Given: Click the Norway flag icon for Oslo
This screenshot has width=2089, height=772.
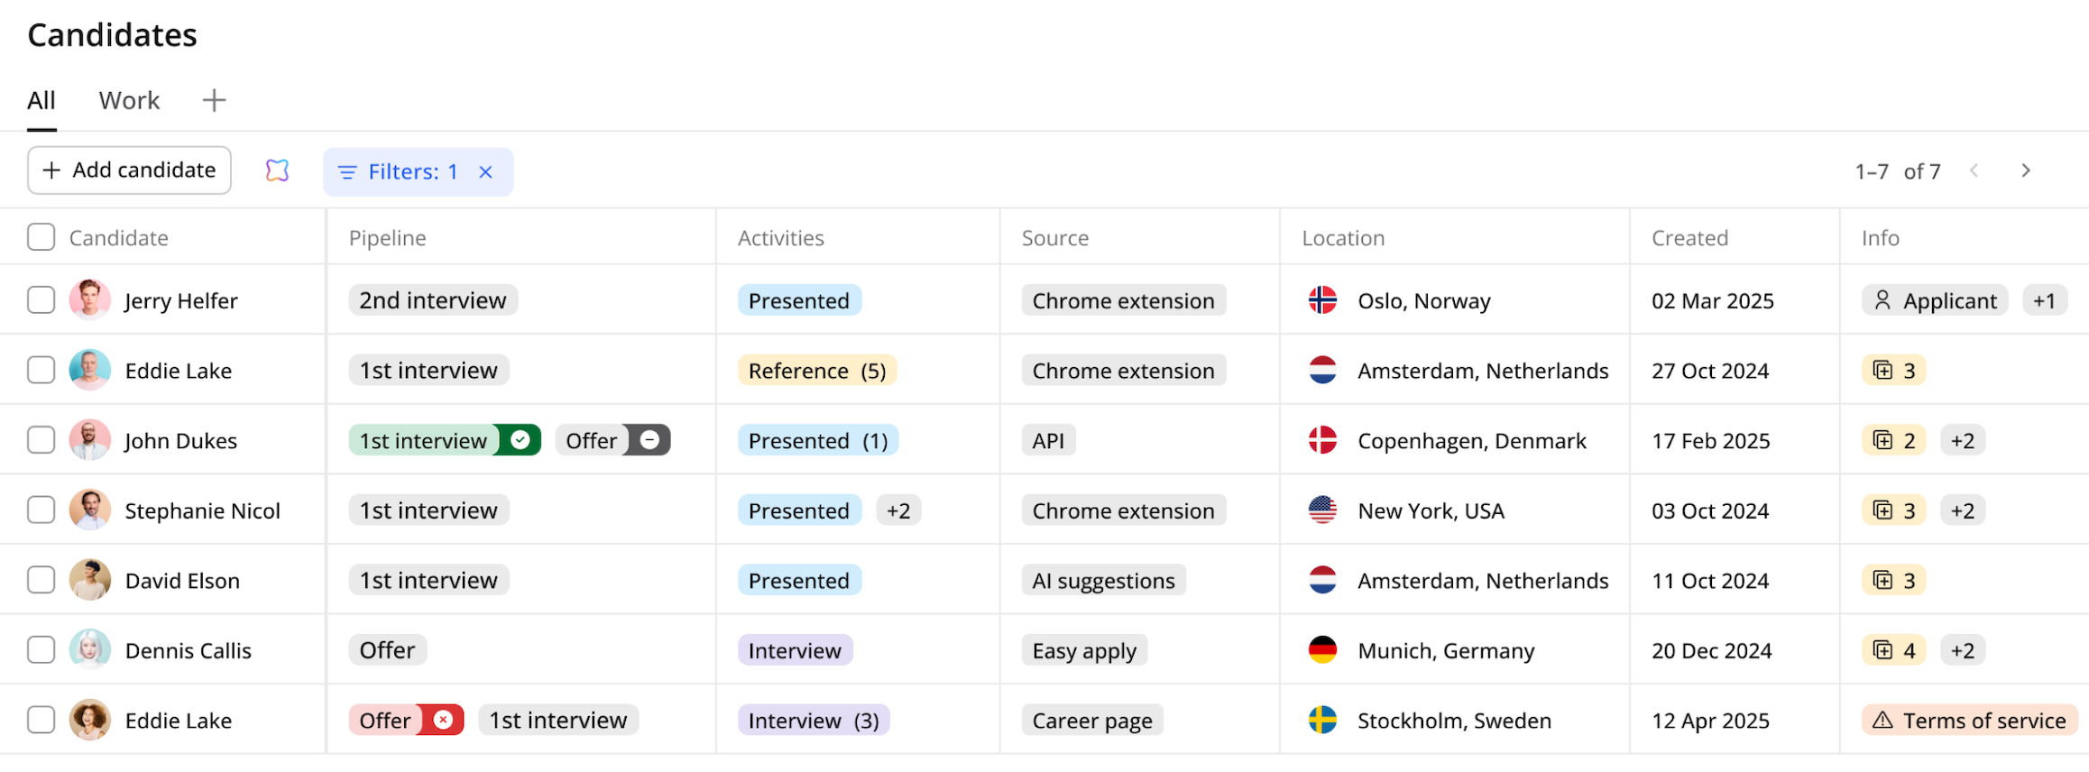Looking at the screenshot, I should point(1322,300).
